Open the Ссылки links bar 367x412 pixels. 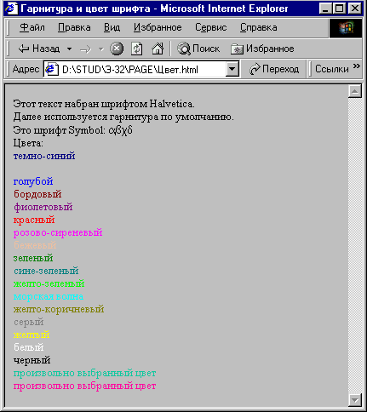332,69
